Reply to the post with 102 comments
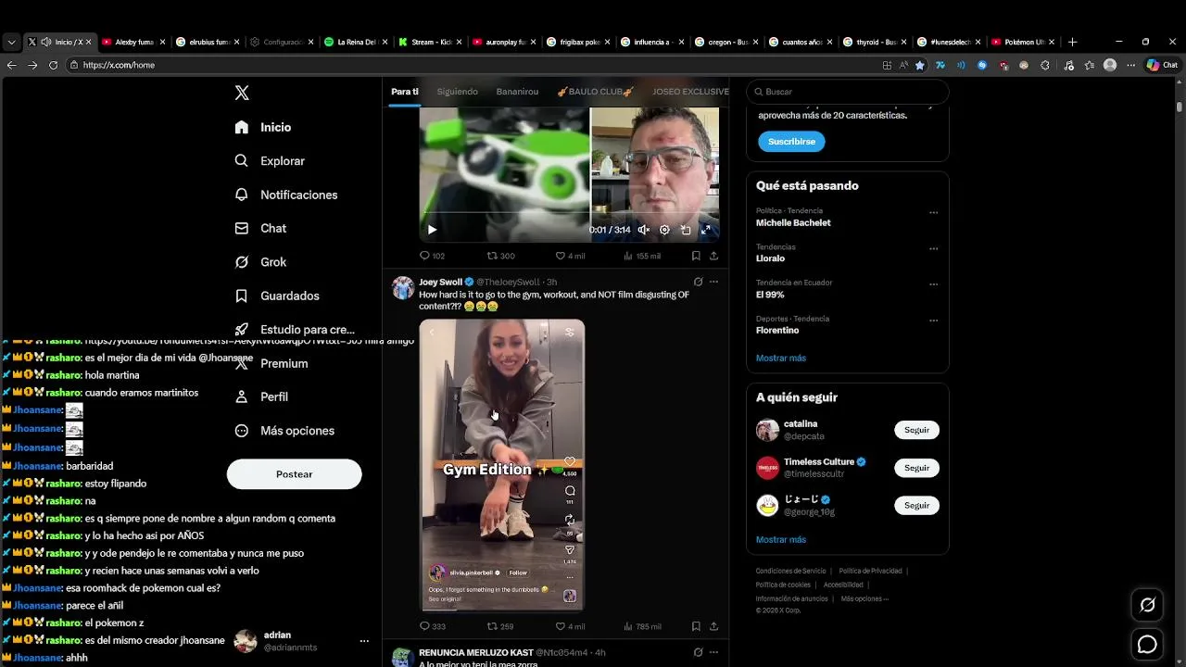This screenshot has height=667, width=1186. click(432, 256)
